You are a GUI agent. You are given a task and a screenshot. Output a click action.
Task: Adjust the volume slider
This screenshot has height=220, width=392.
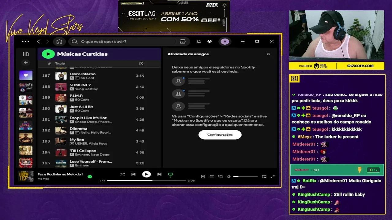point(245,177)
